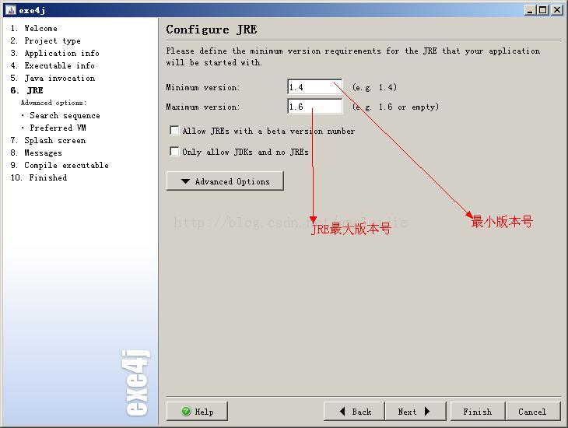Open step 2 Project type

[x=46, y=40]
